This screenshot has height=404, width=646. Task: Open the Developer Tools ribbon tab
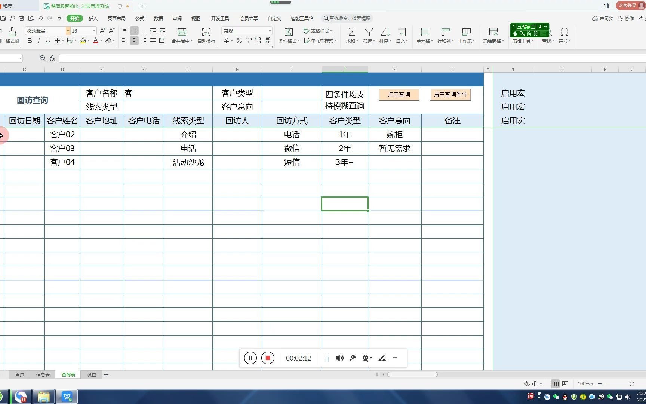(x=220, y=18)
